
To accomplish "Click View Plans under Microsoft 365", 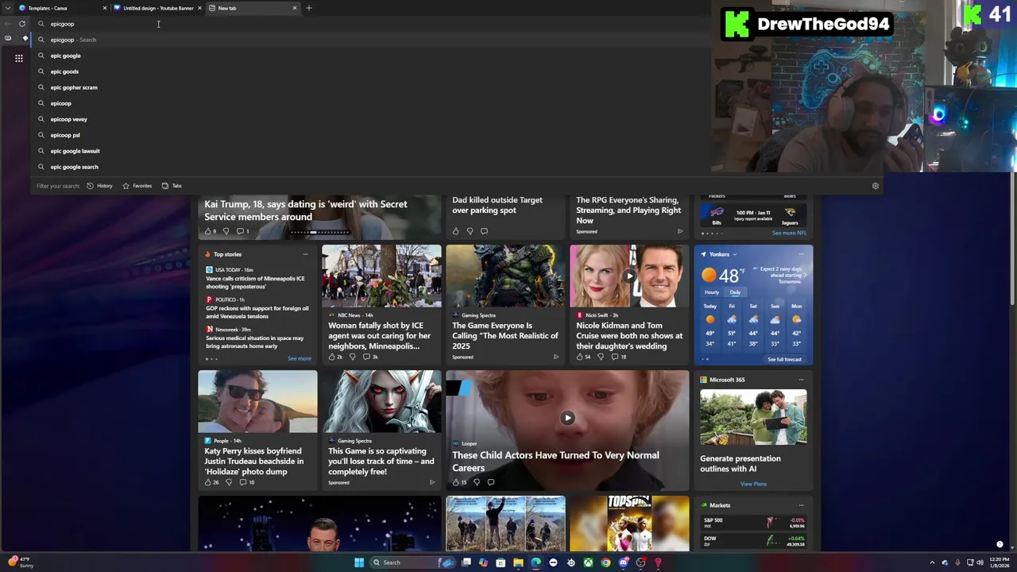I will (x=753, y=484).
